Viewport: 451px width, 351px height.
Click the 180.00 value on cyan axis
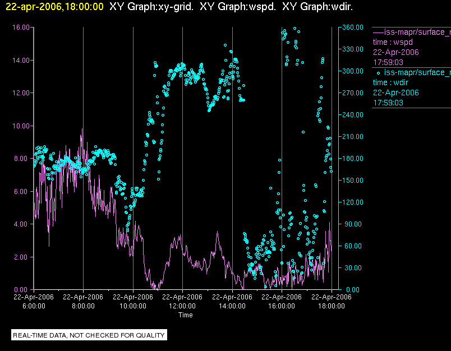tap(353, 158)
